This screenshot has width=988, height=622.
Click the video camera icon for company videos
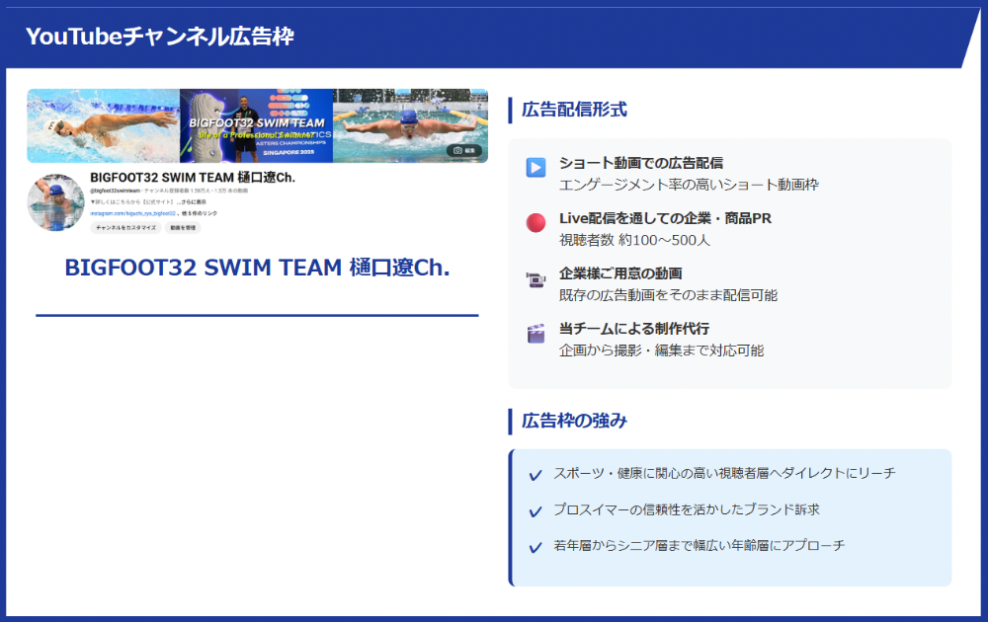pyautogui.click(x=535, y=279)
